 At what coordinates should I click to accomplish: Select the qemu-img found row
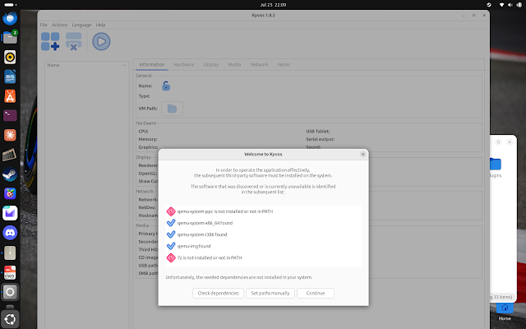263,246
